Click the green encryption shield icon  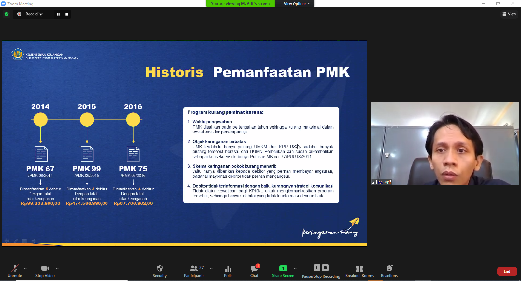click(x=7, y=14)
